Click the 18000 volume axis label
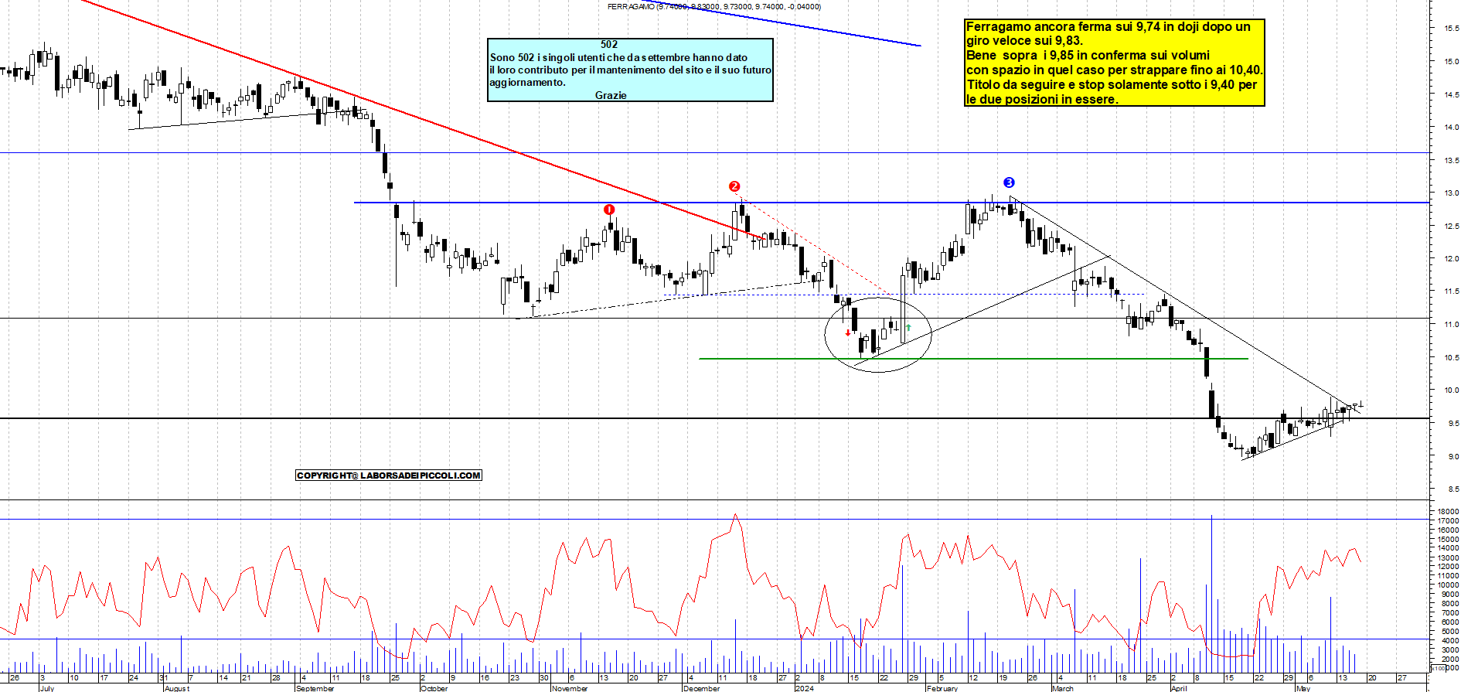Viewport: 1461px width, 692px height. click(1448, 511)
